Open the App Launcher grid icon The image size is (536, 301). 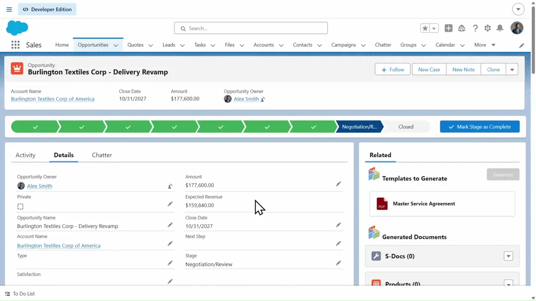tap(15, 45)
